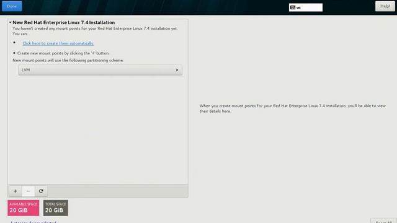Click the Available Space 20 GiB box
Image resolution: width=397 pixels, height=223 pixels.
click(x=24, y=208)
